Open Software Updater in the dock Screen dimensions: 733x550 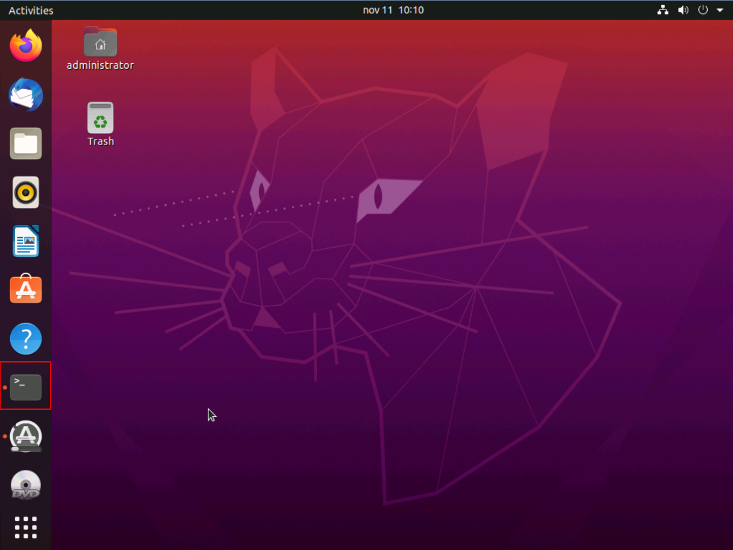click(x=26, y=436)
